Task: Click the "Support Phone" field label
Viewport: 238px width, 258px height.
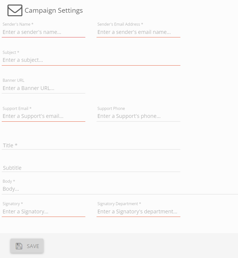Action: (x=111, y=108)
